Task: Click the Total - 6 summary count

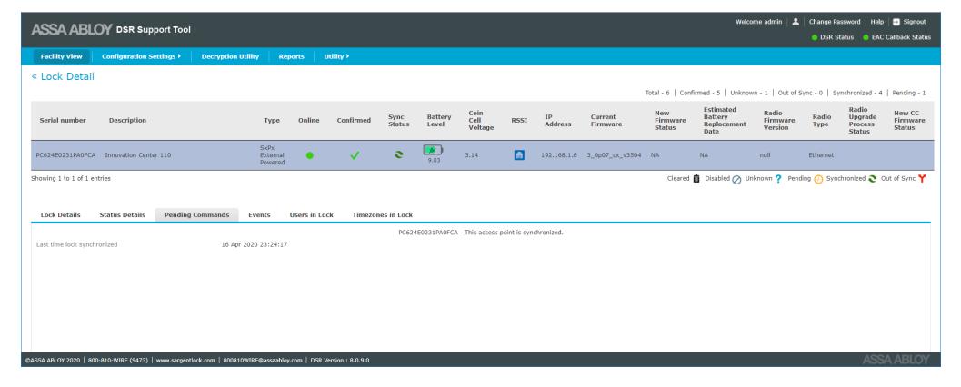Action: click(657, 93)
